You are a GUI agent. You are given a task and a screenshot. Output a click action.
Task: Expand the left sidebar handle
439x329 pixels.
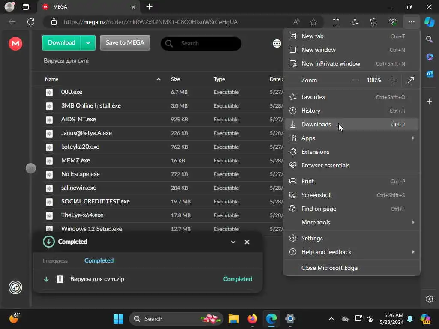tap(31, 168)
